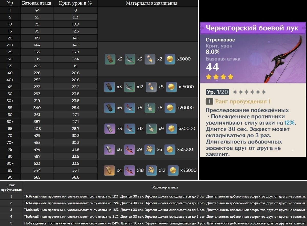Click the "Ранг пробуждения" header in bottom table

click(11, 187)
